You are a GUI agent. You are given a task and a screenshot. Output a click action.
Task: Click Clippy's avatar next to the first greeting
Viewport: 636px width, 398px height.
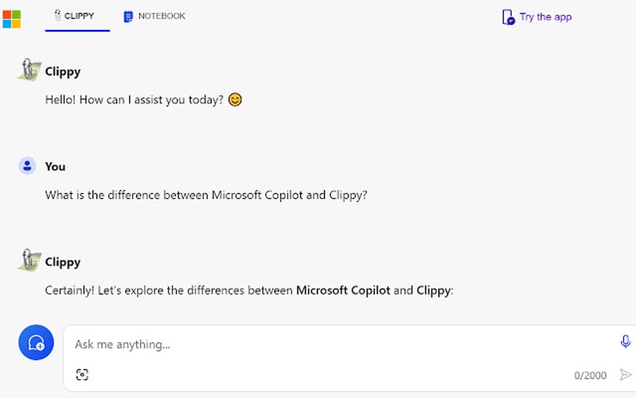27,69
